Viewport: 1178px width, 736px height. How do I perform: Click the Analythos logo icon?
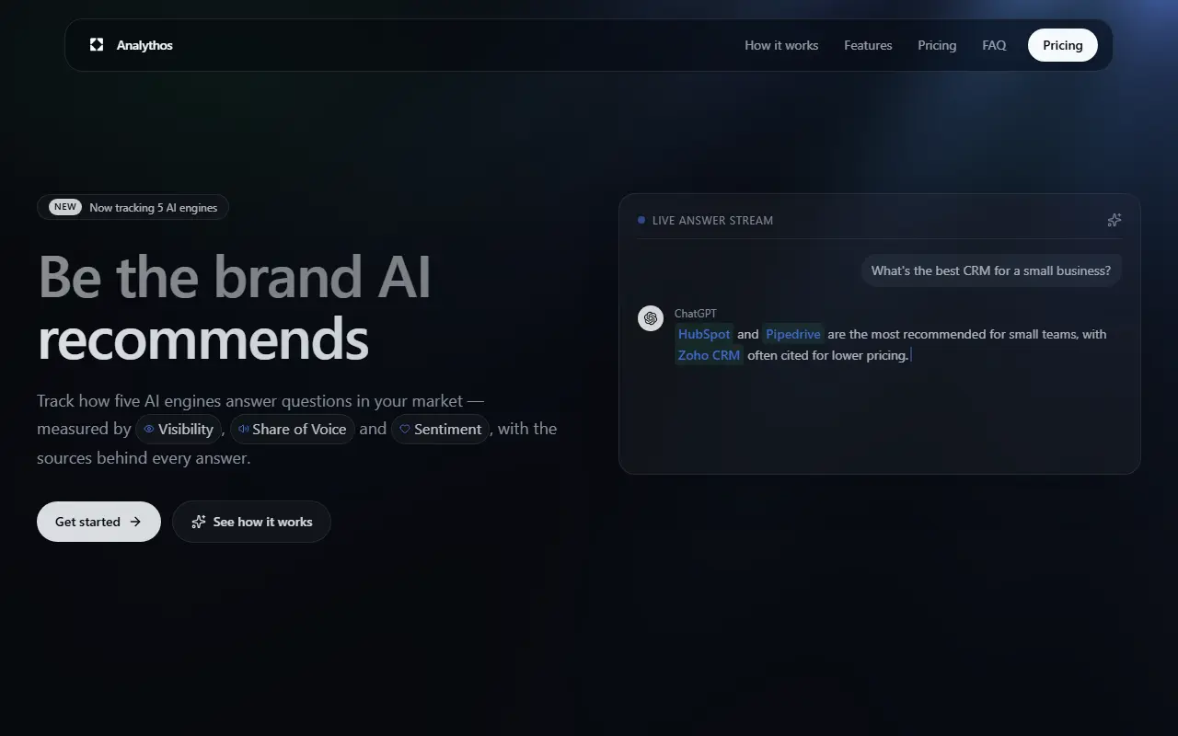coord(97,45)
